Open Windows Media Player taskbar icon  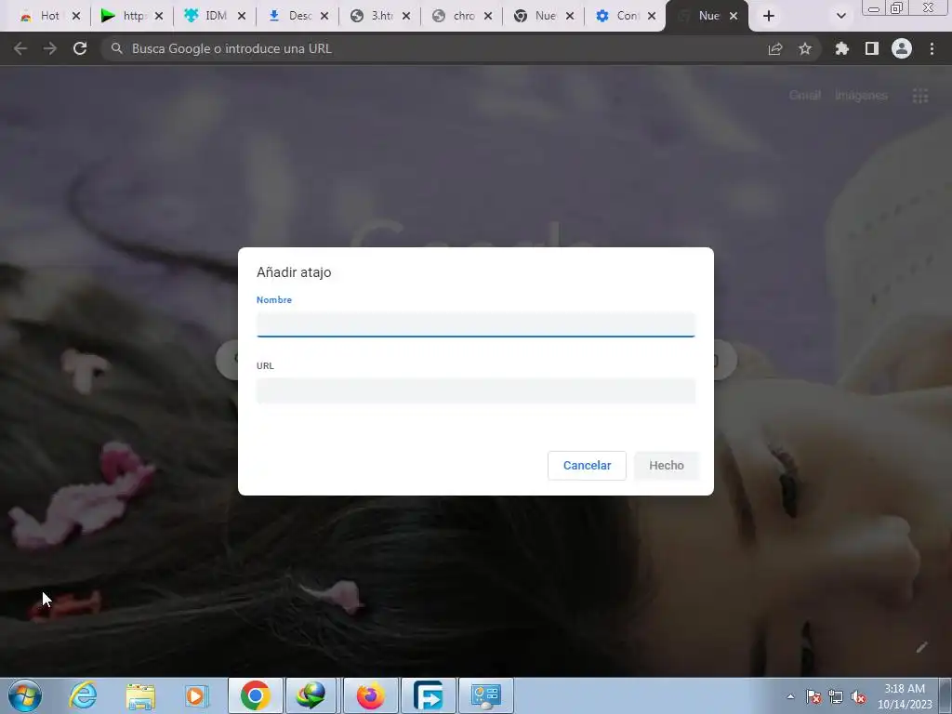pos(196,695)
